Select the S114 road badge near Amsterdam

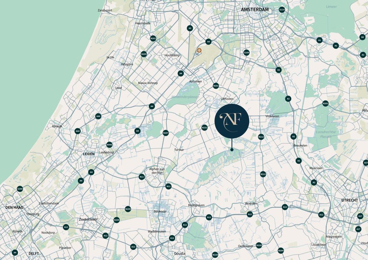[x=282, y=10]
